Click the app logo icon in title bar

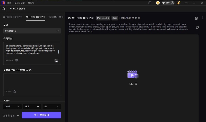pyautogui.click(x=3, y=3)
